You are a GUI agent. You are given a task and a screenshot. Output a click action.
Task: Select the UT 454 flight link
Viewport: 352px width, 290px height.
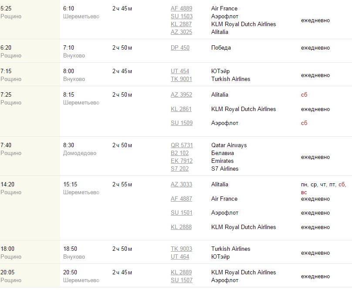point(180,71)
